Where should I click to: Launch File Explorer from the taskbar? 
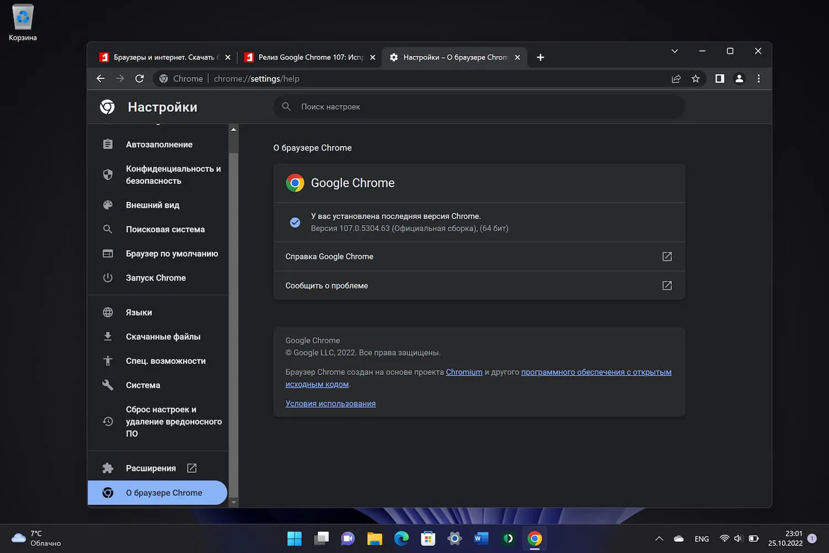375,539
